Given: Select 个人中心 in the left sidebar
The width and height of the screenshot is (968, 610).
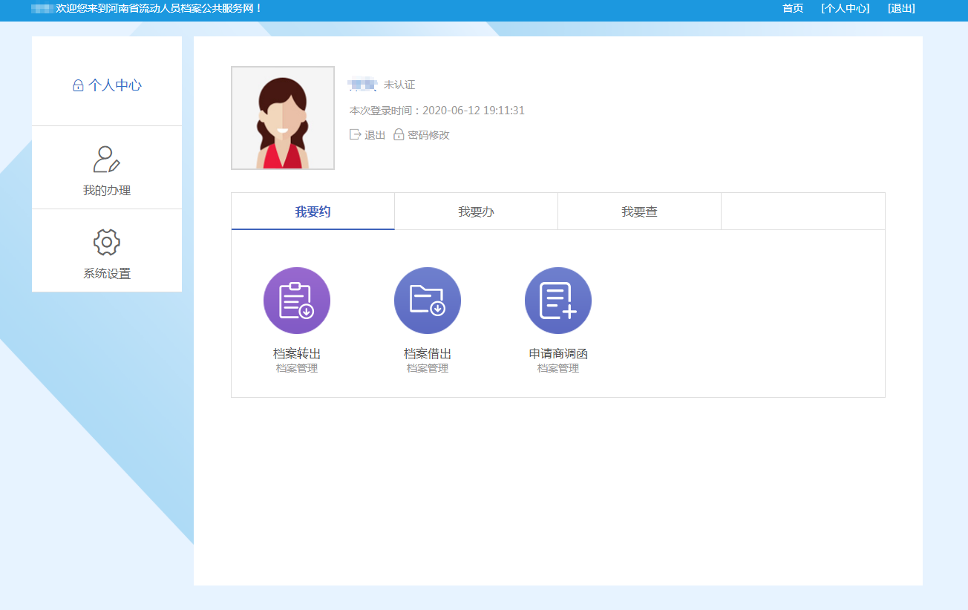Looking at the screenshot, I should pyautogui.click(x=115, y=85).
